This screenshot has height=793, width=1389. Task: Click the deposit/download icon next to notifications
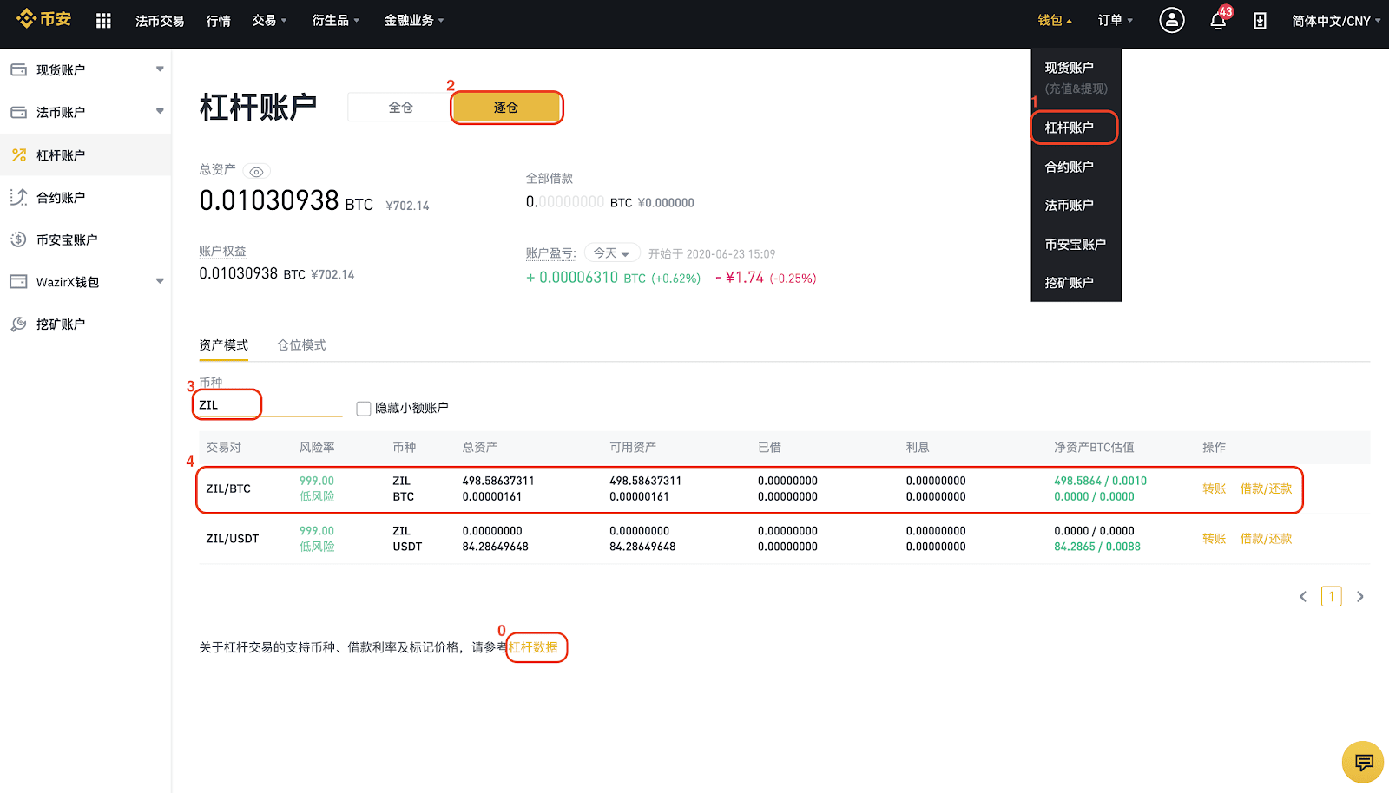pos(1261,19)
